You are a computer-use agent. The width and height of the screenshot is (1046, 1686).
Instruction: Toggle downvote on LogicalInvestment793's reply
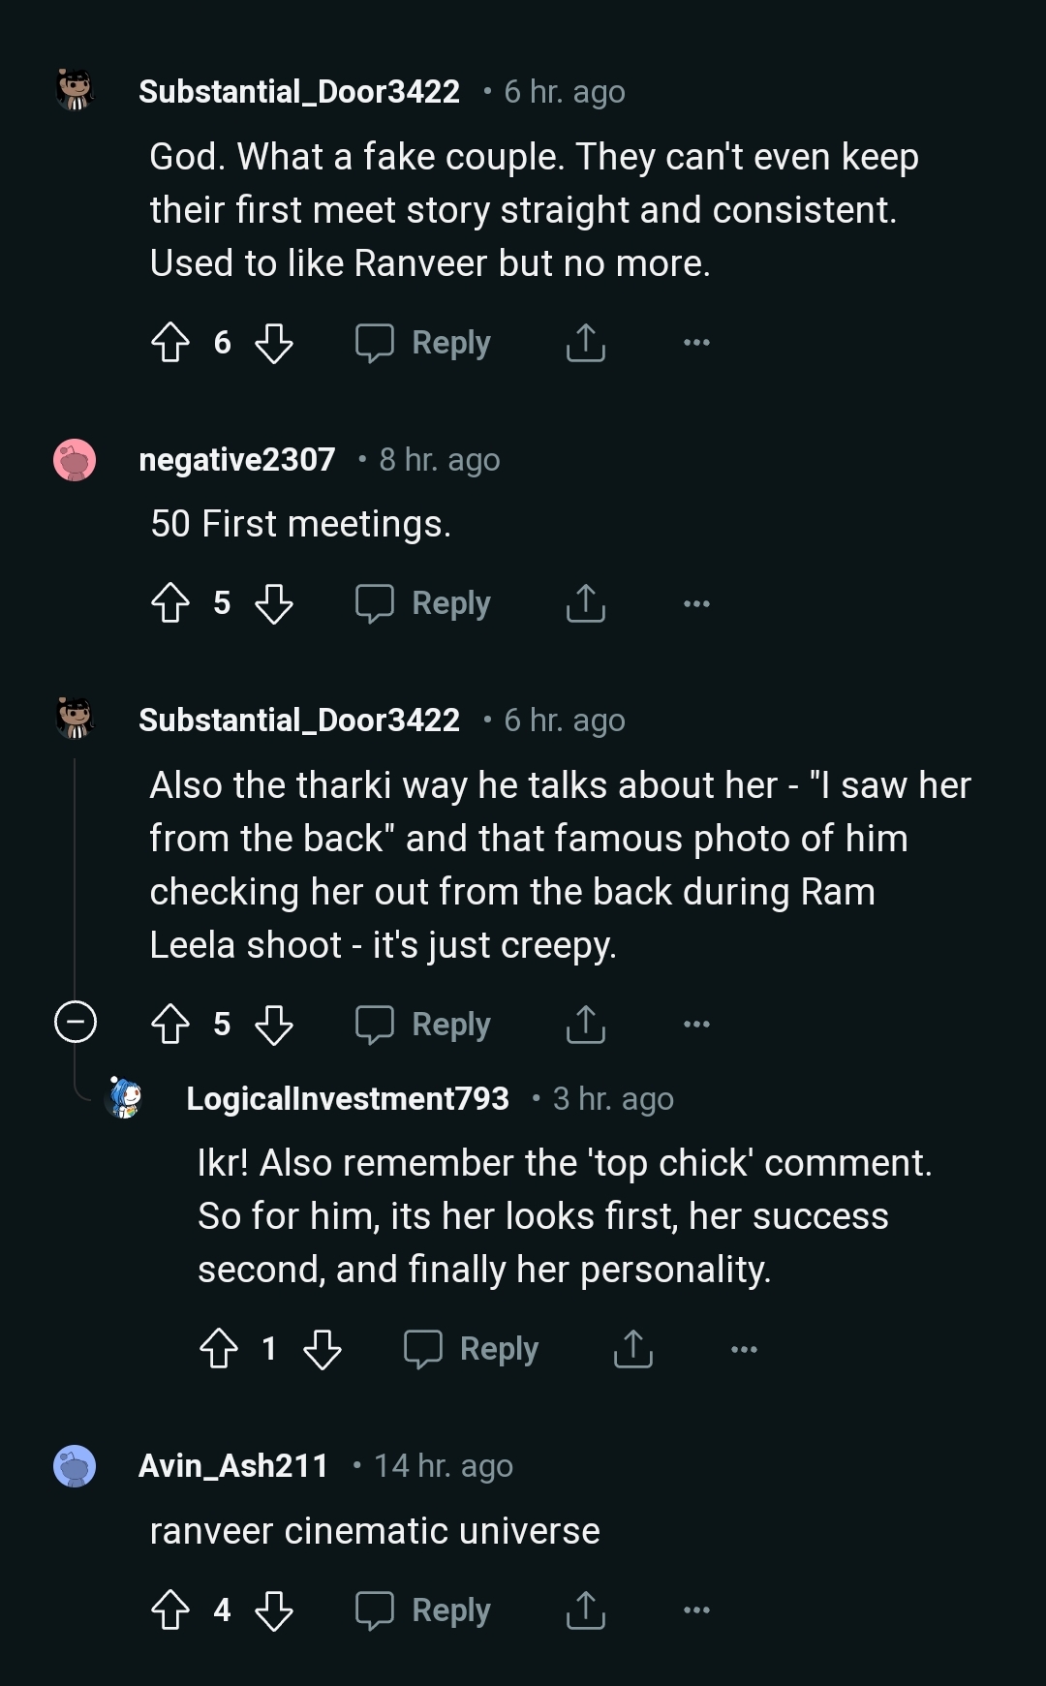[323, 1348]
